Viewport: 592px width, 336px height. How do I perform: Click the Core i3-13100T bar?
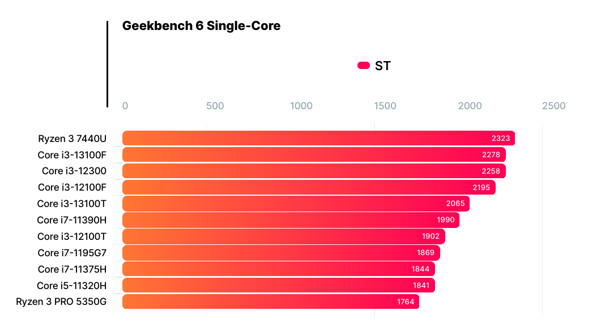click(296, 204)
